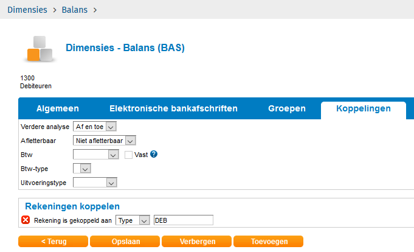This screenshot has height=252, width=414.
Task: Click the Terug button
Action: tap(53, 242)
